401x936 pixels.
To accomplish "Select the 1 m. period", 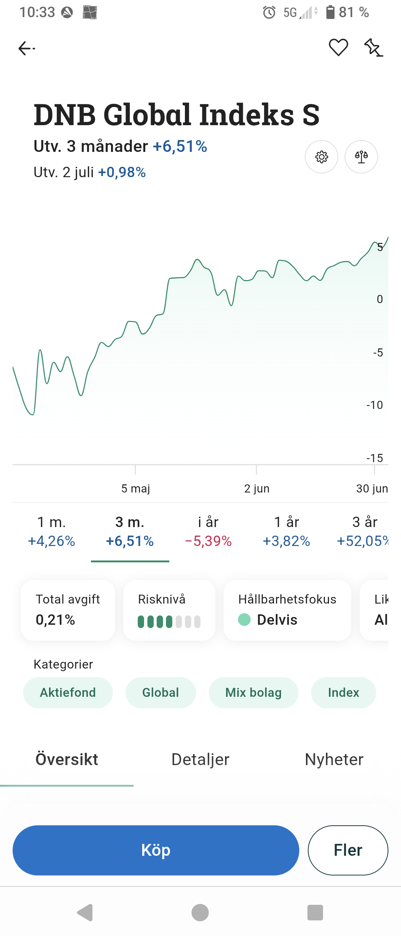I will 52,532.
